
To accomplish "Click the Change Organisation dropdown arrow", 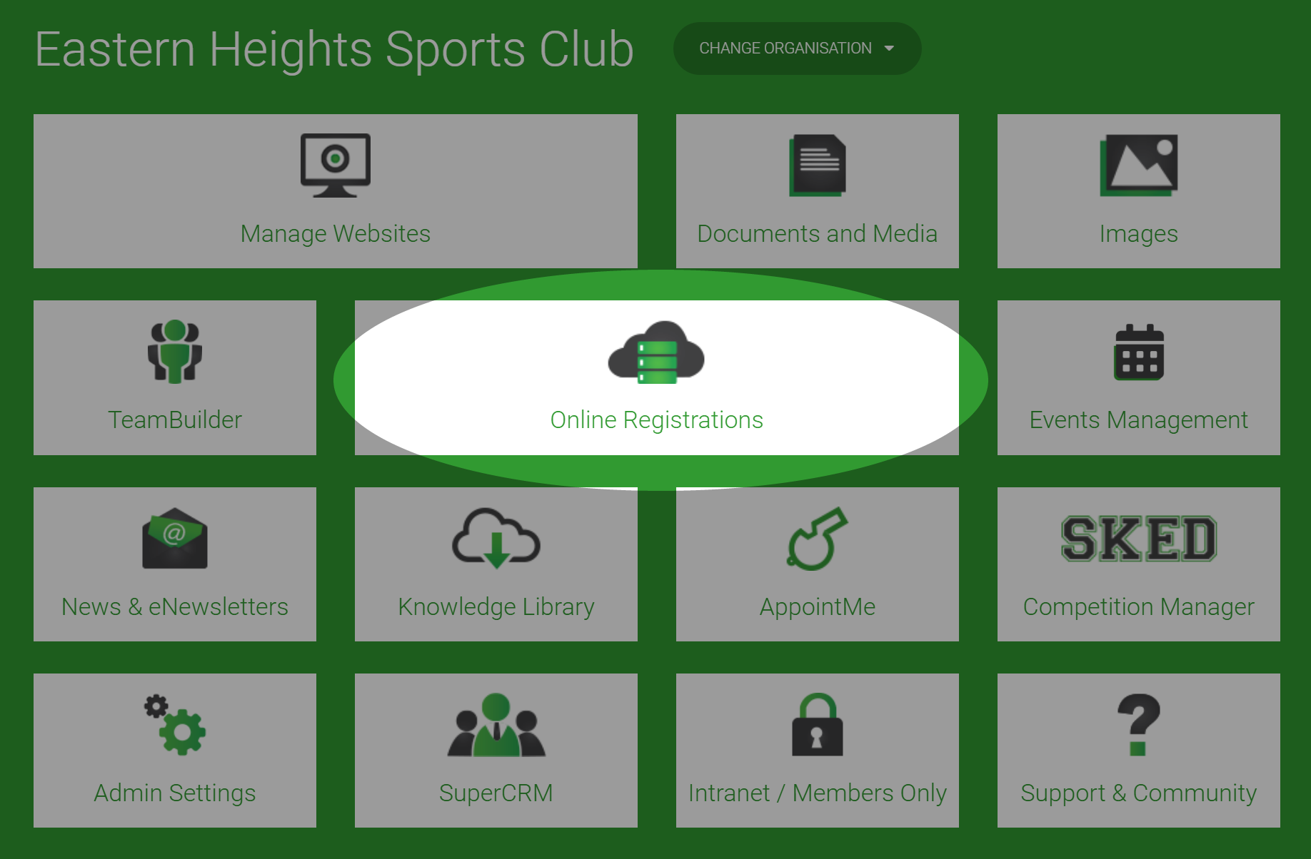I will click(889, 49).
